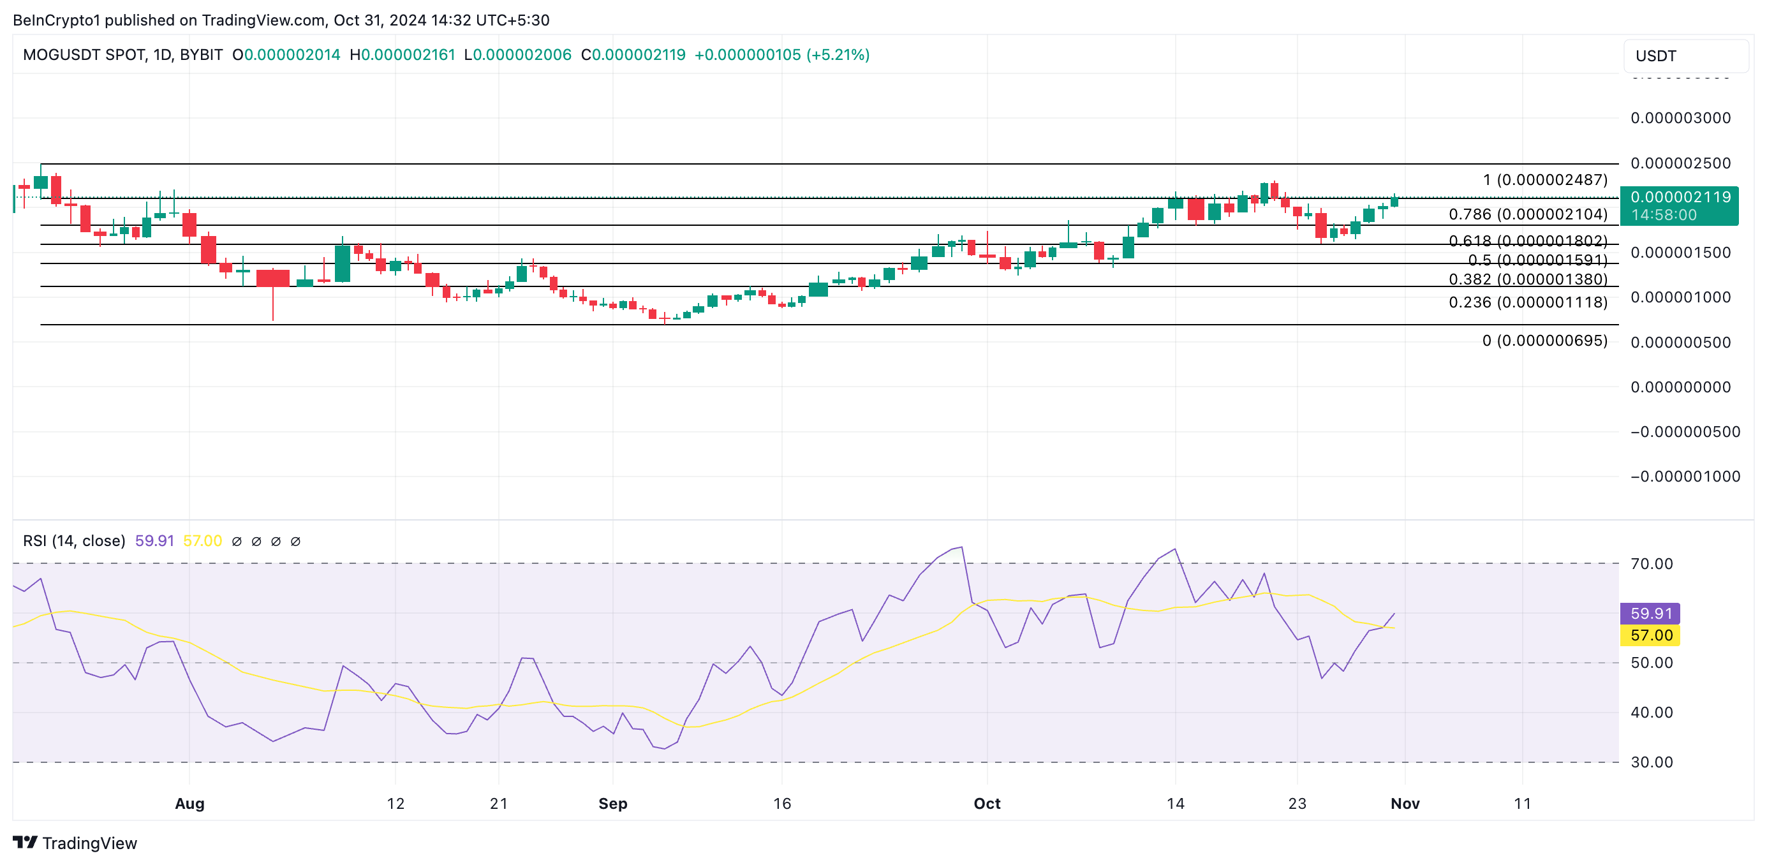Click the yellow 57.00 RSI legend value
Viewport: 1767px width, 865px height.
pos(202,540)
